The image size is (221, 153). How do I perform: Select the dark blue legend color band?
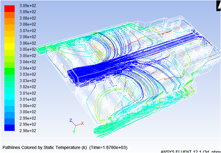click(9, 128)
